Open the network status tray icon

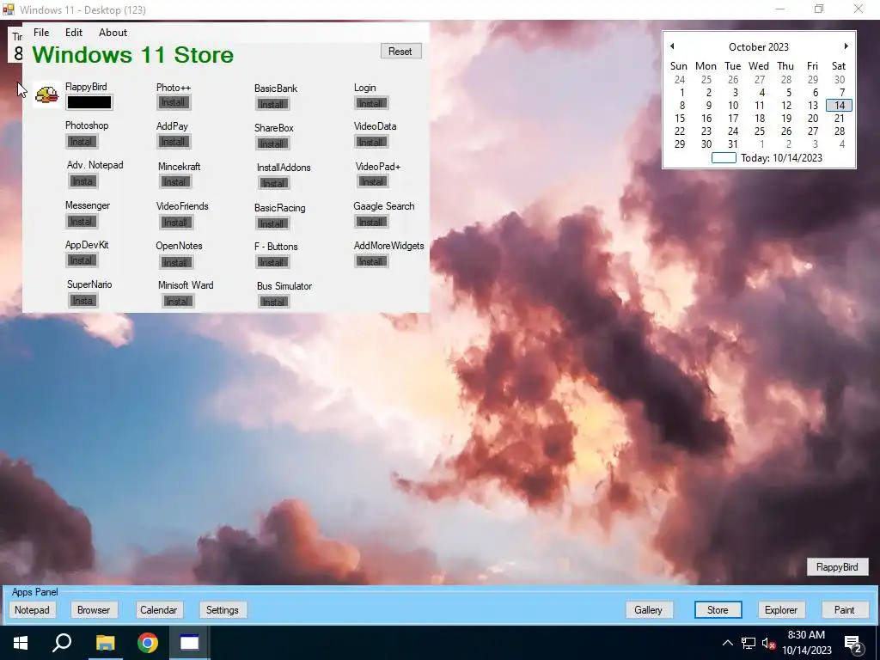[749, 643]
